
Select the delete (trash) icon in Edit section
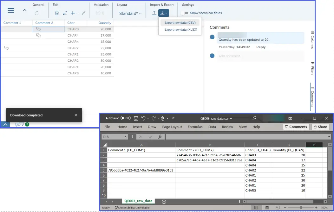point(57,13)
